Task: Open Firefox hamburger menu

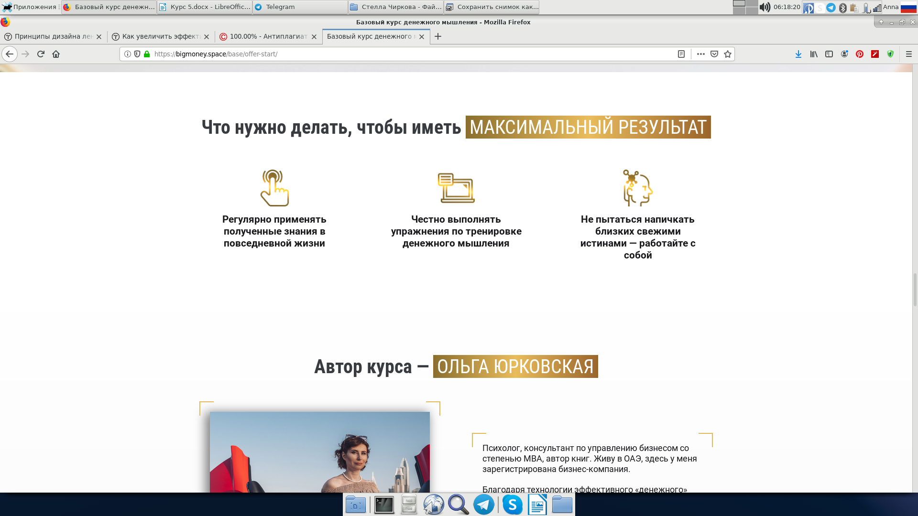Action: tap(908, 54)
